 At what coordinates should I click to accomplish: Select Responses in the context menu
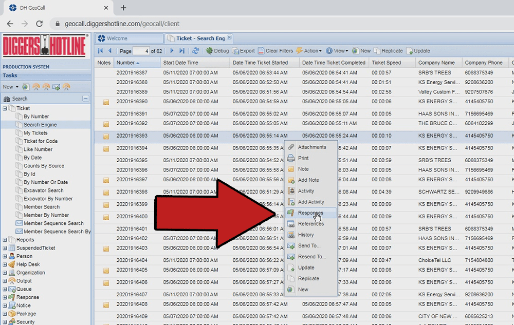[310, 213]
